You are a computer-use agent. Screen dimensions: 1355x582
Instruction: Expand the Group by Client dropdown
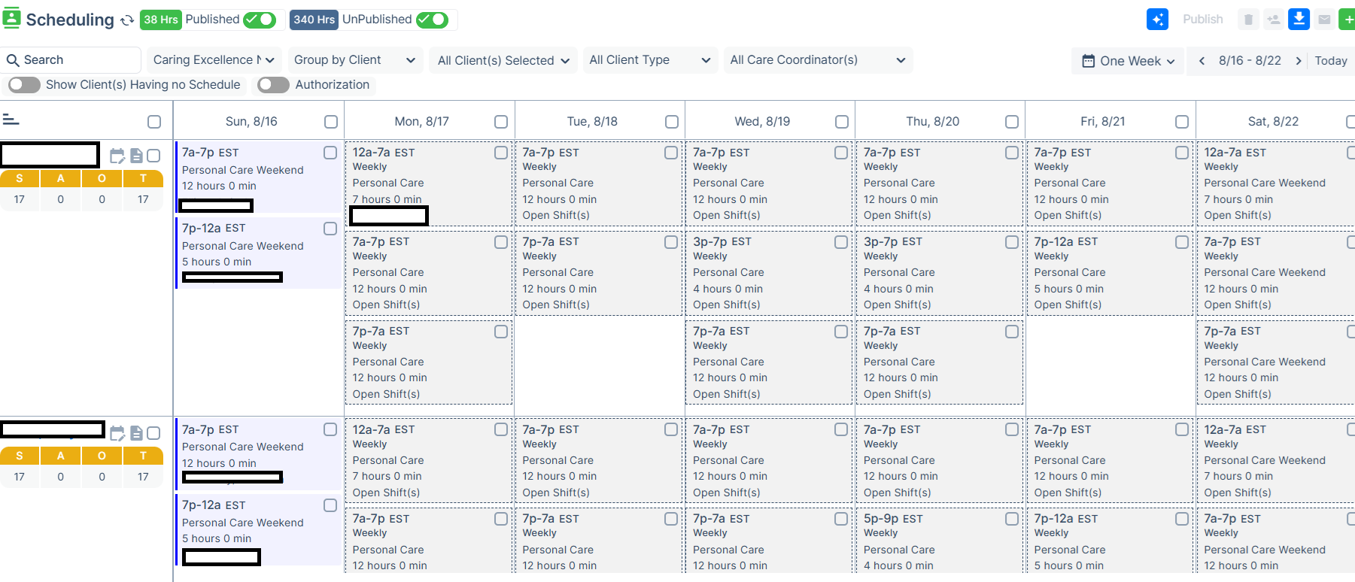tap(355, 60)
